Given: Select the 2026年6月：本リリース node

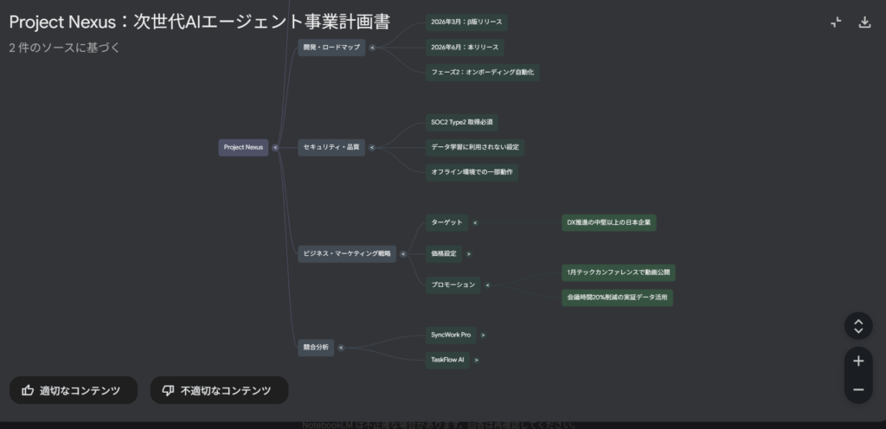Looking at the screenshot, I should [465, 47].
